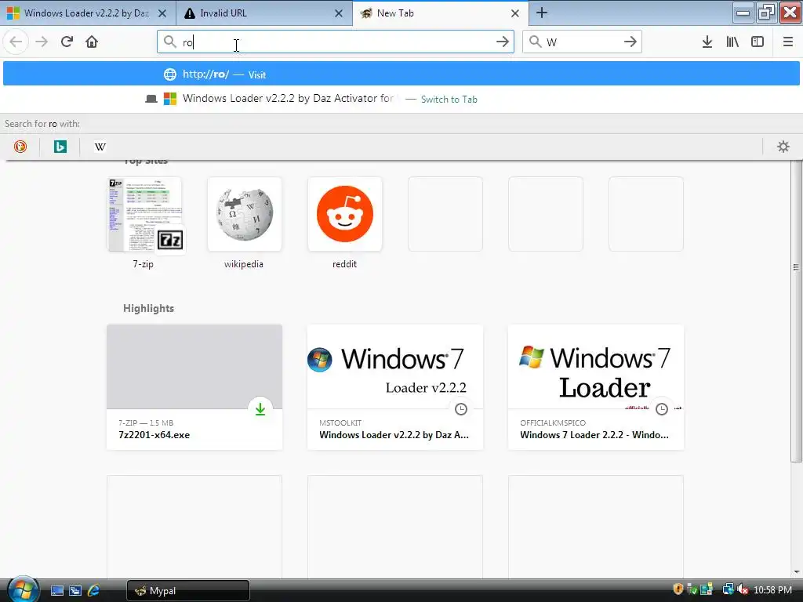This screenshot has height=602, width=803.
Task: Close the Invalid URL tab
Action: tap(339, 13)
